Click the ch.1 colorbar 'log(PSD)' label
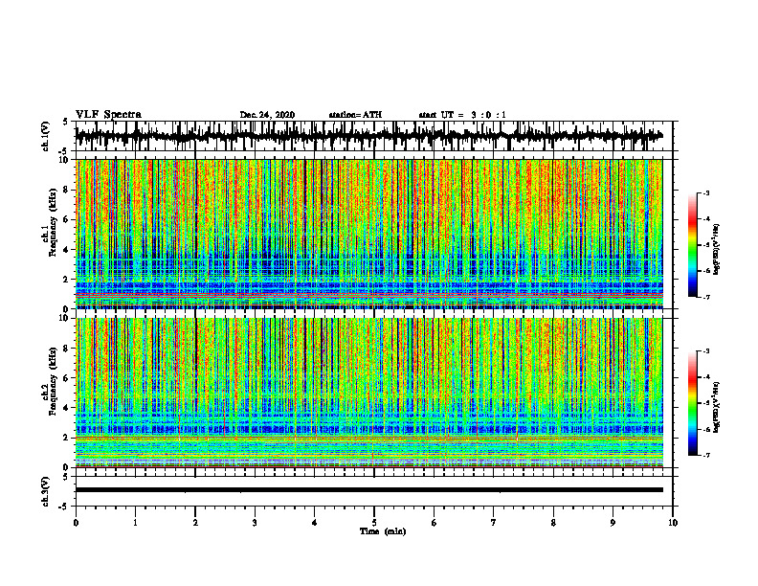 click(x=717, y=250)
